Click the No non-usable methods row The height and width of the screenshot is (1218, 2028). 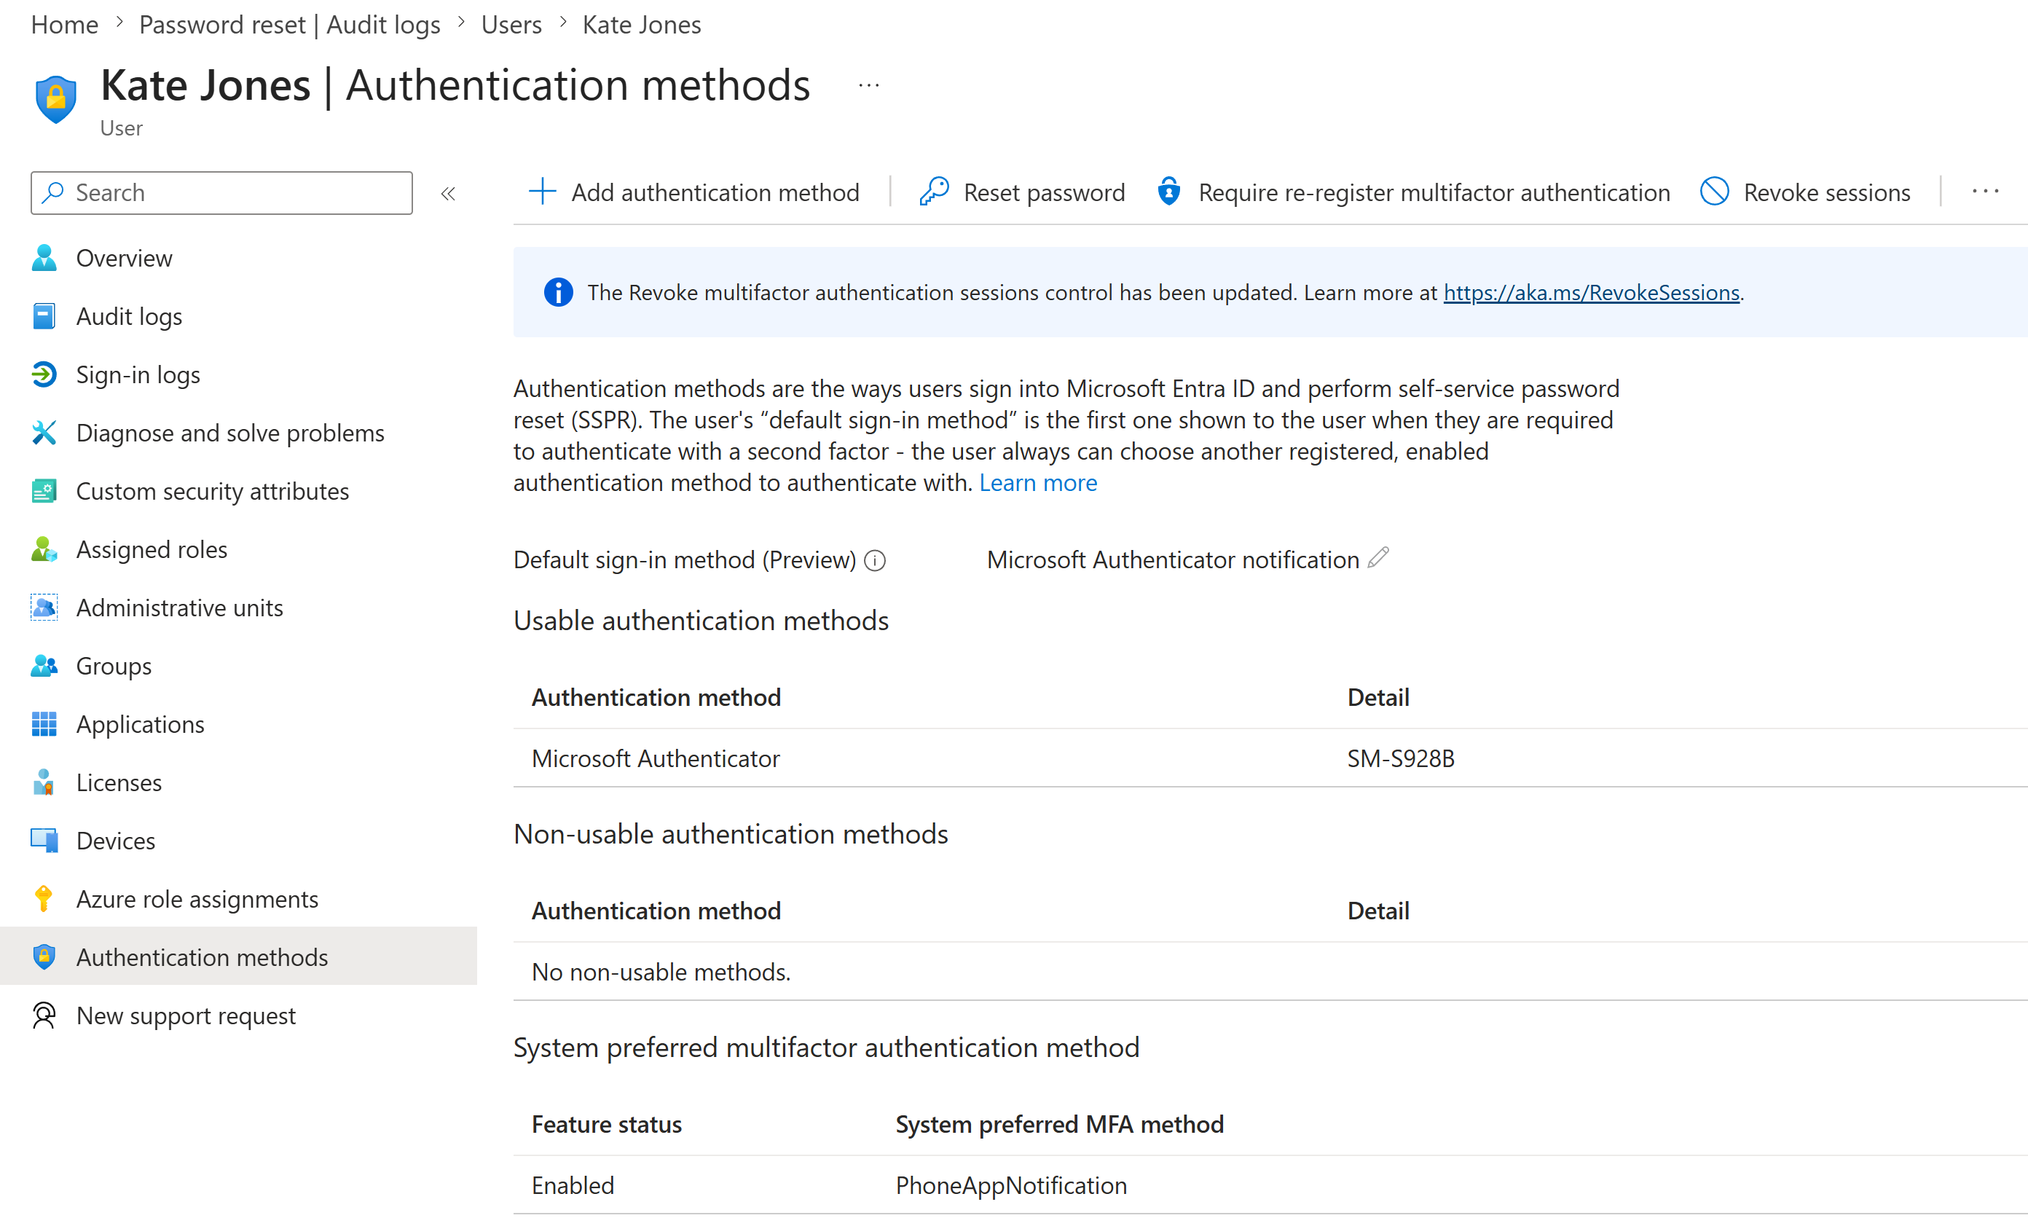click(x=1270, y=972)
